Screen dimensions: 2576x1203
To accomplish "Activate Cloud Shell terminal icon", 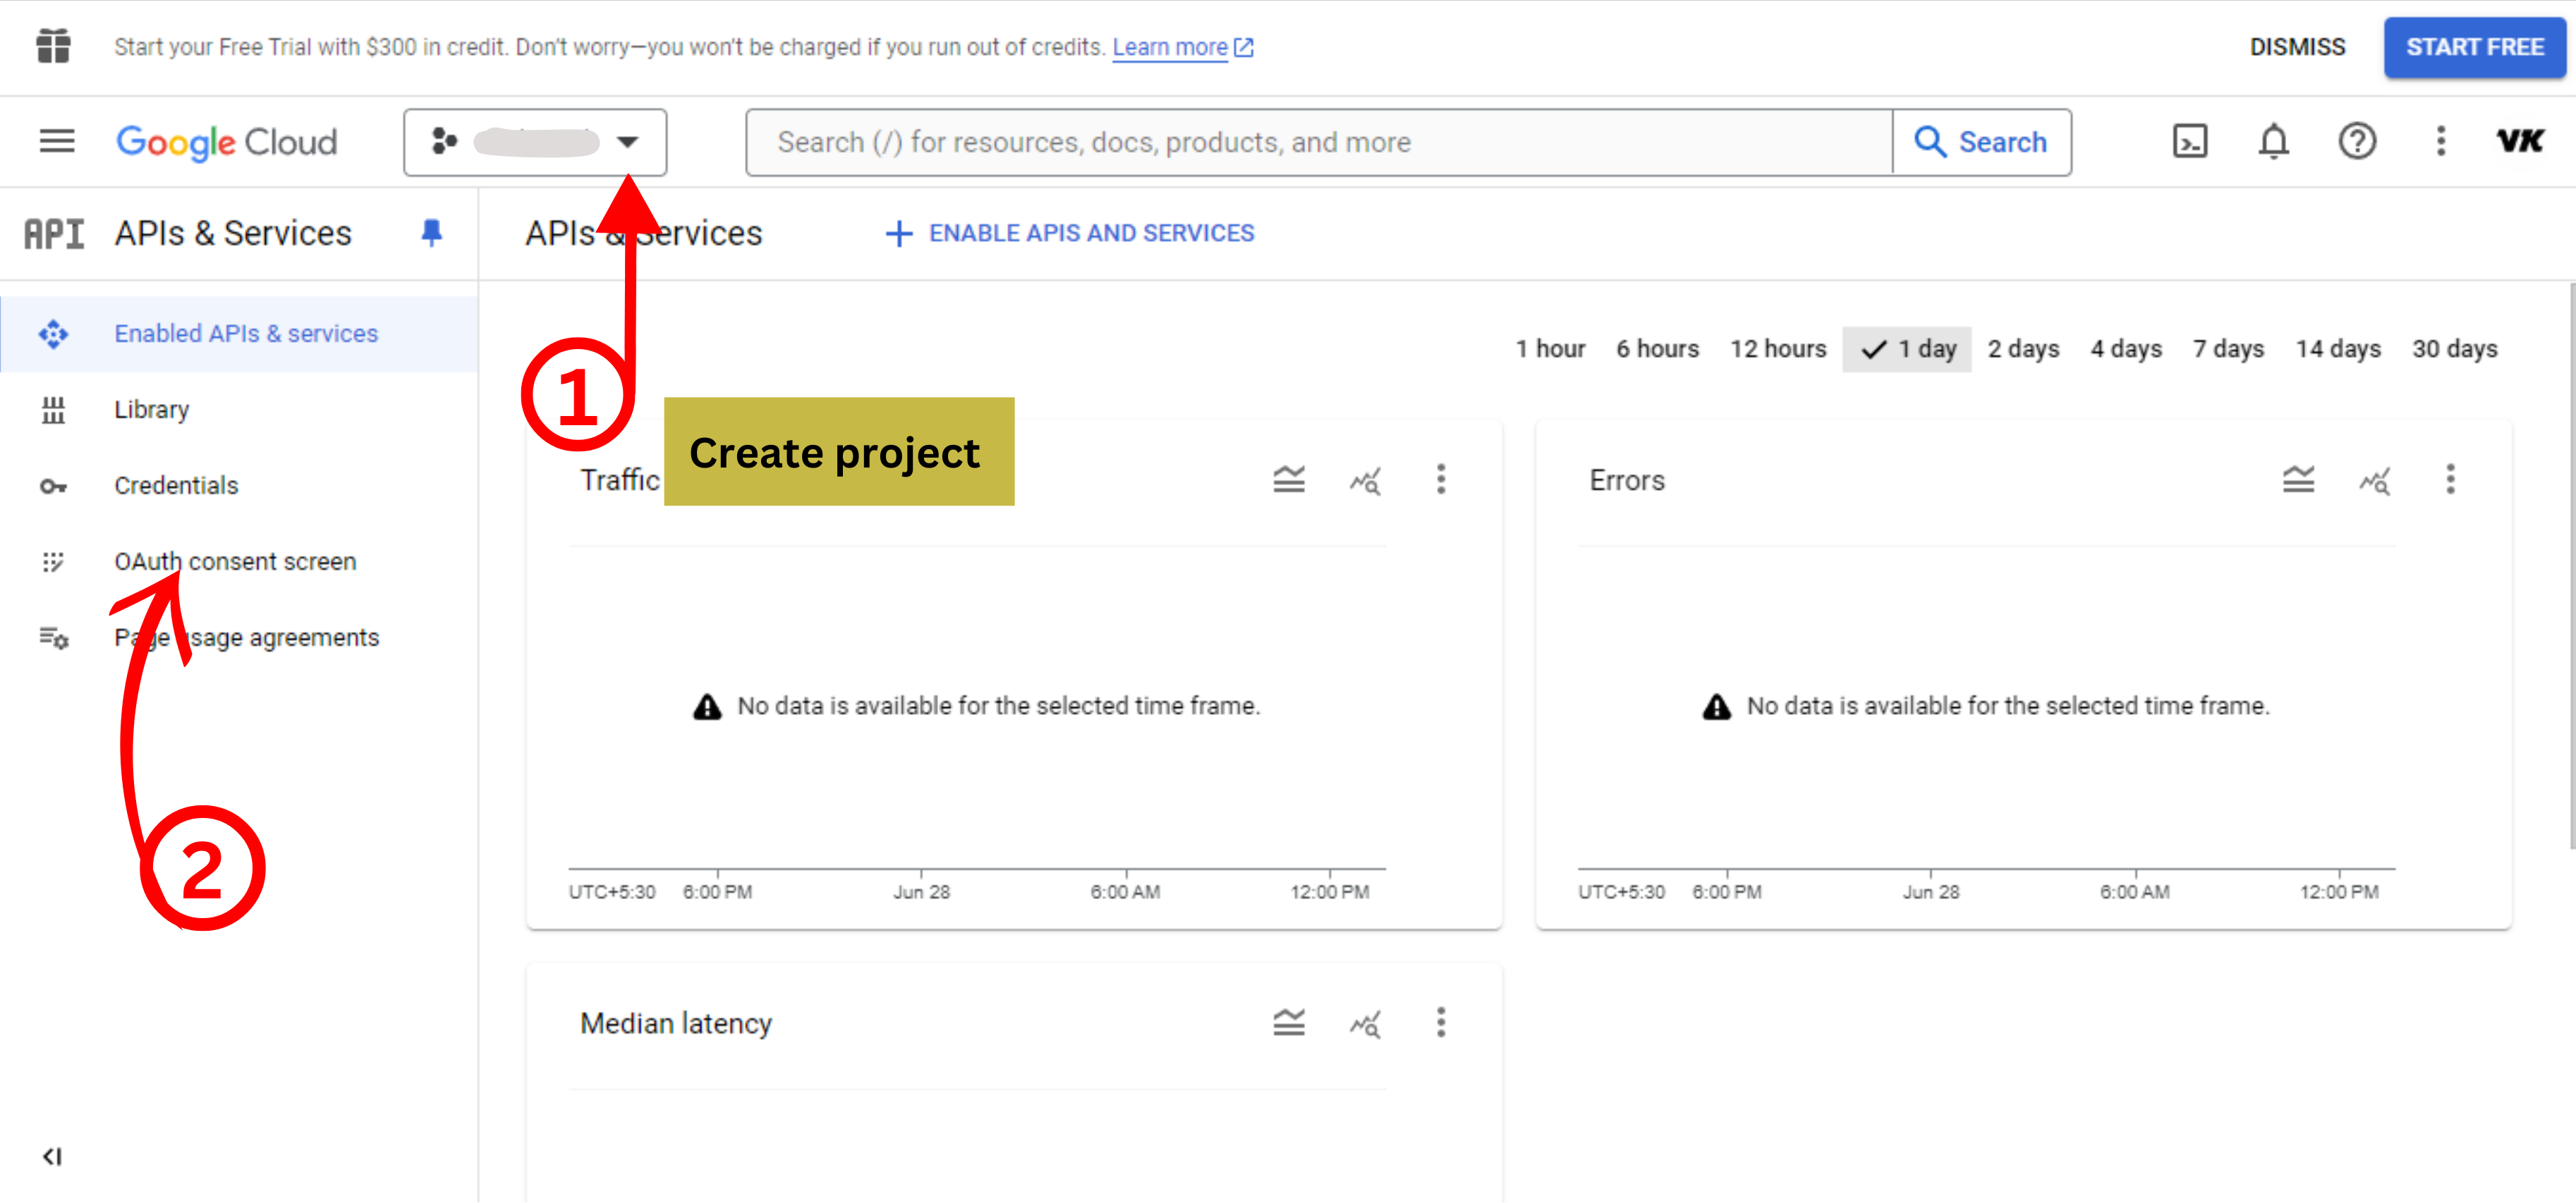I will (x=2190, y=142).
